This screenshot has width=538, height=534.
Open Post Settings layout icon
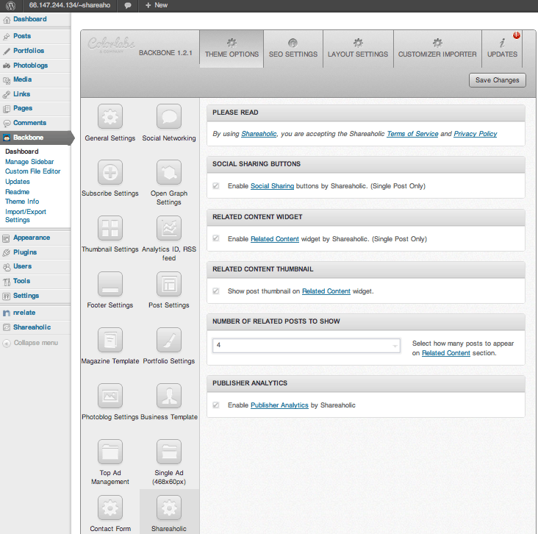click(169, 284)
